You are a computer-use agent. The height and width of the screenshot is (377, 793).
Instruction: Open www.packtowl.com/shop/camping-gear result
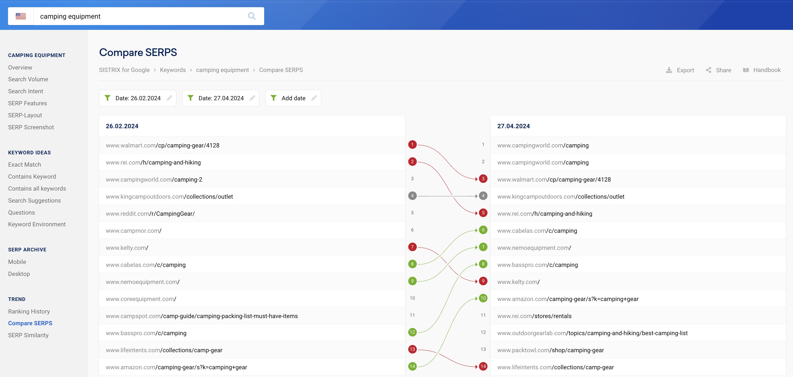point(550,350)
